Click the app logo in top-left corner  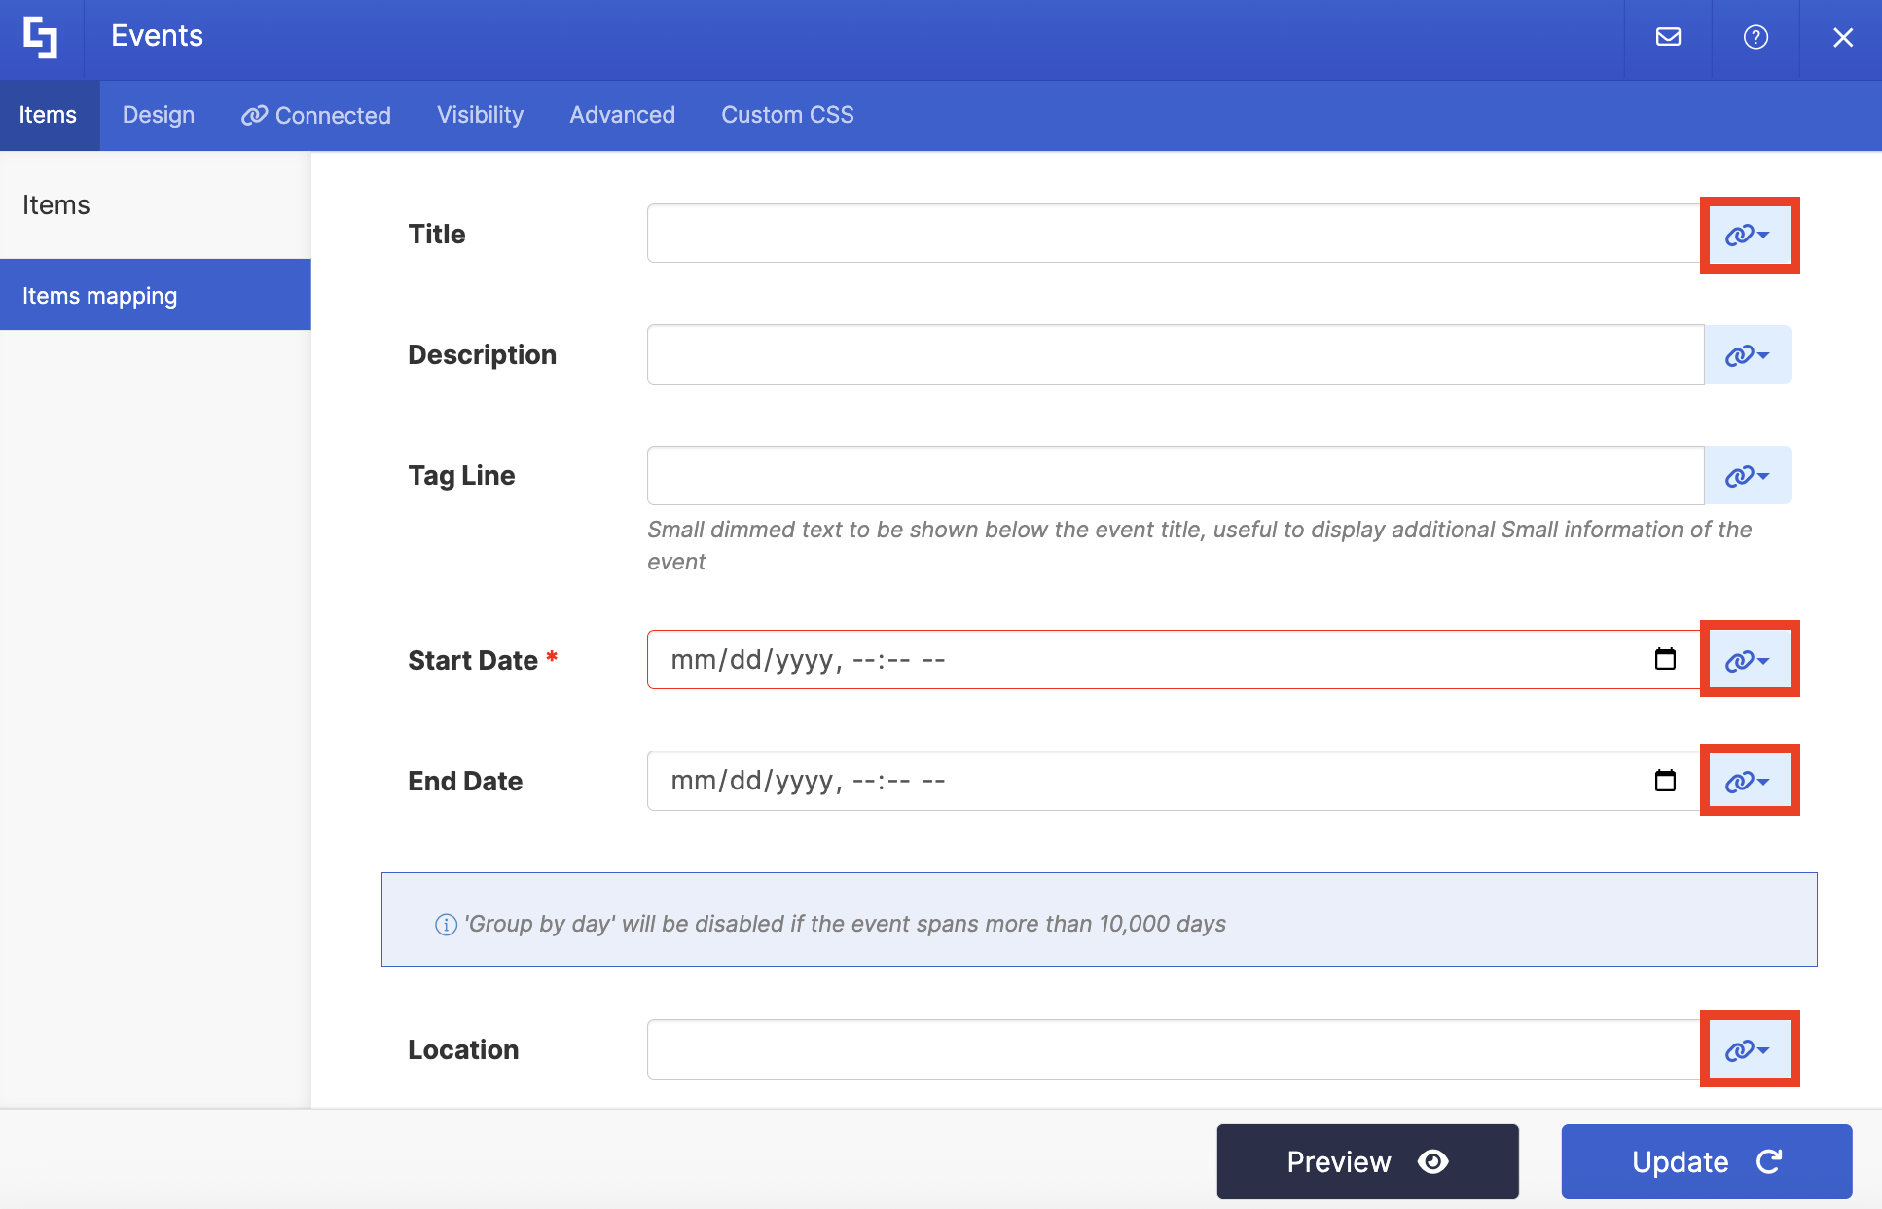[x=41, y=37]
